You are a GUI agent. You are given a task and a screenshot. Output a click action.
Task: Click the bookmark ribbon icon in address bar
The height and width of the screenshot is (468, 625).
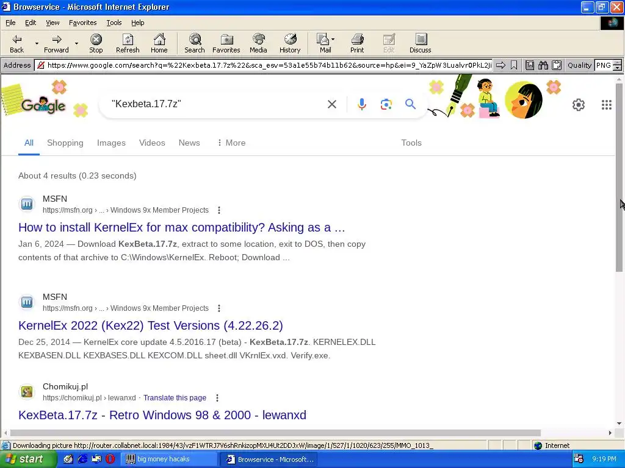(514, 65)
